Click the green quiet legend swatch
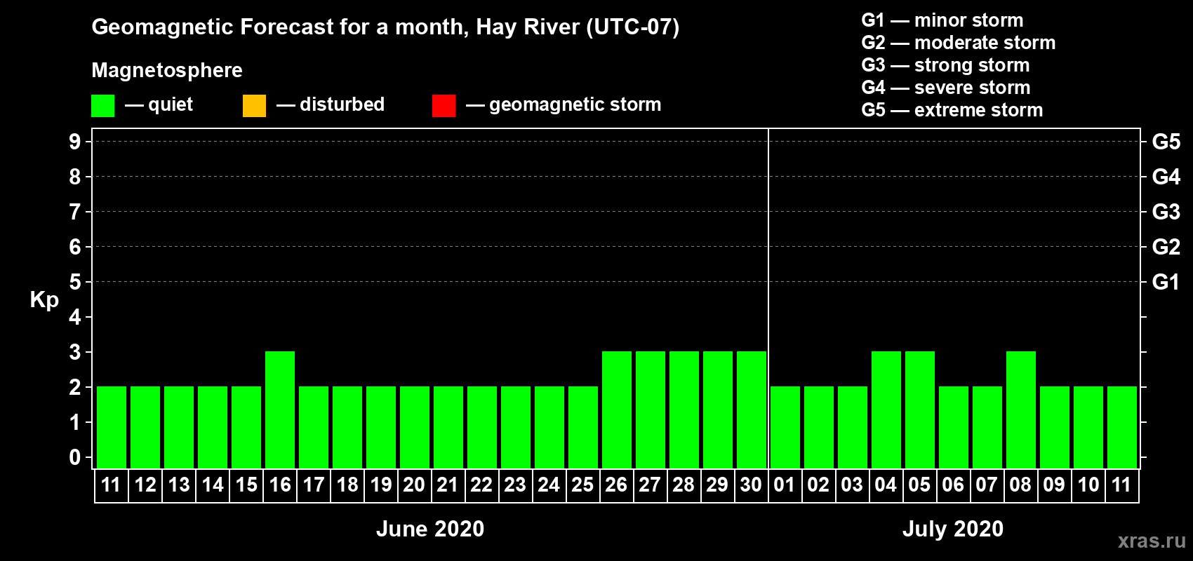 click(x=102, y=106)
